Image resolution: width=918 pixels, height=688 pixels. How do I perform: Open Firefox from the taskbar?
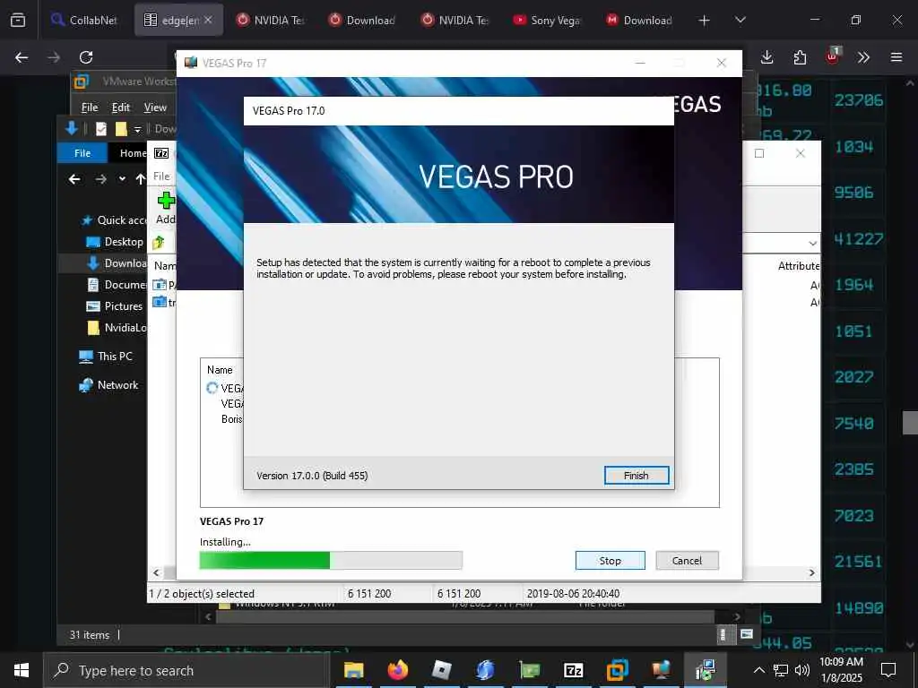397,670
